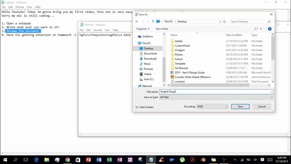This screenshot has height=164, width=291.
Task: Open Format menu in back Notepad window
Action: pos(20,7)
